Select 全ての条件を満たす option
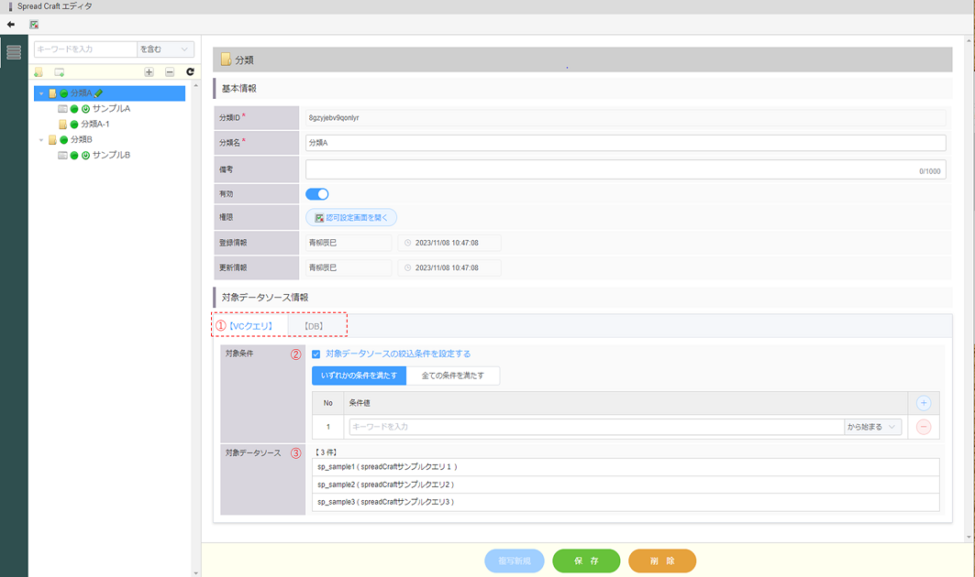The height and width of the screenshot is (577, 975). 453,376
